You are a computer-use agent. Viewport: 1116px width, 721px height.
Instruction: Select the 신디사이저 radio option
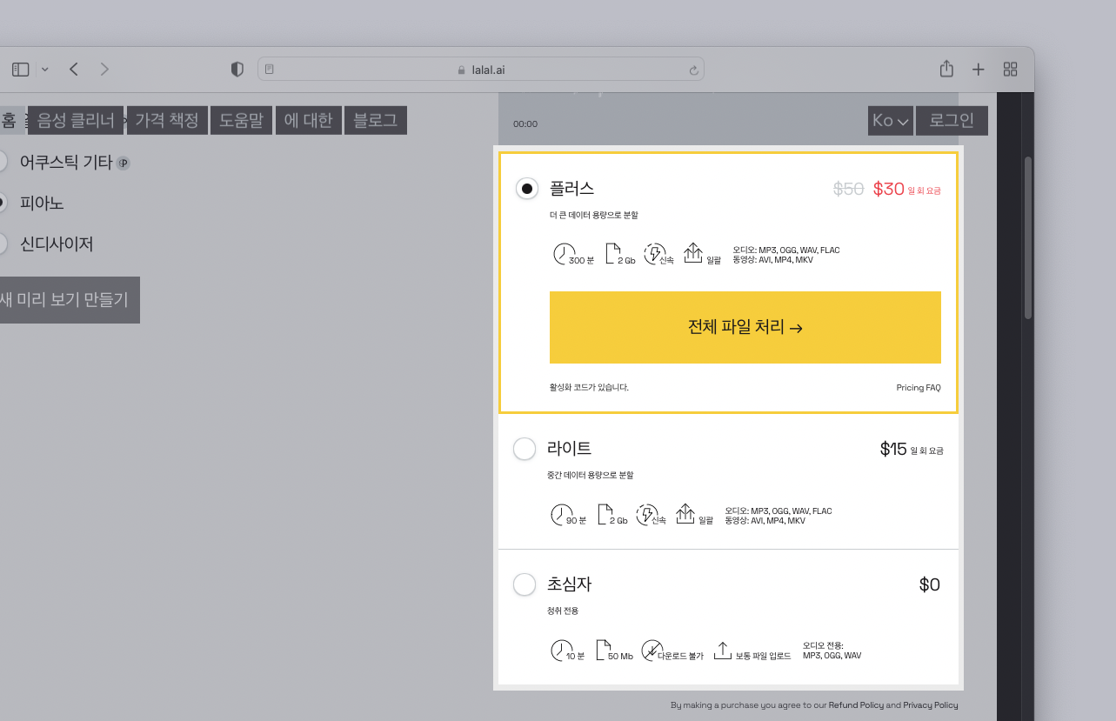2,244
